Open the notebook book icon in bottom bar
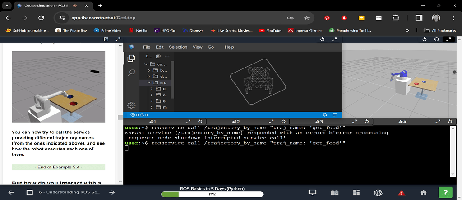This screenshot has width=462, height=200. pyautogui.click(x=334, y=192)
